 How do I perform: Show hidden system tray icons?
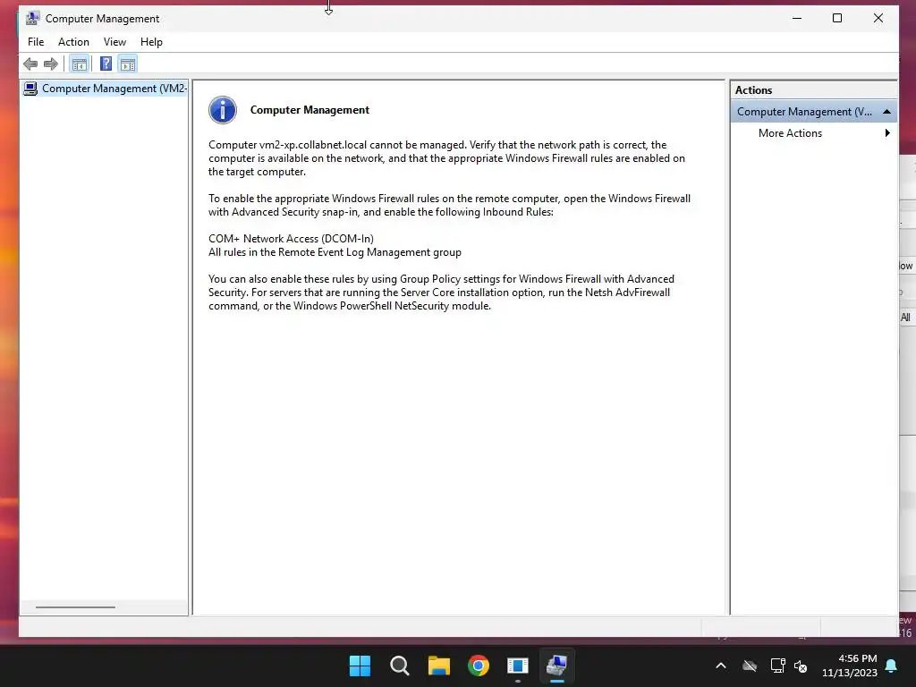pos(721,666)
